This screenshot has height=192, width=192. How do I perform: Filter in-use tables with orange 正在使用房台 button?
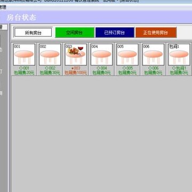(x=156, y=33)
